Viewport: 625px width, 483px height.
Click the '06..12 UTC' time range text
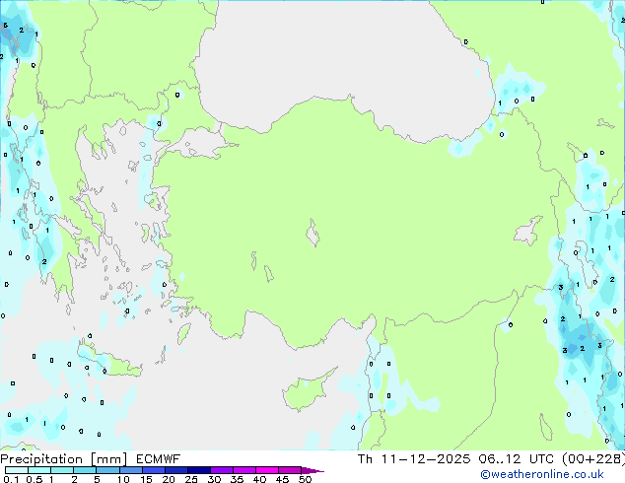[516, 459]
